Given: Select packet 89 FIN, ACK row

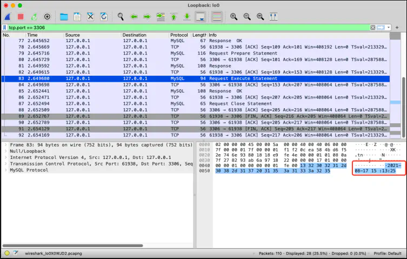Looking at the screenshot, I should [196, 116].
